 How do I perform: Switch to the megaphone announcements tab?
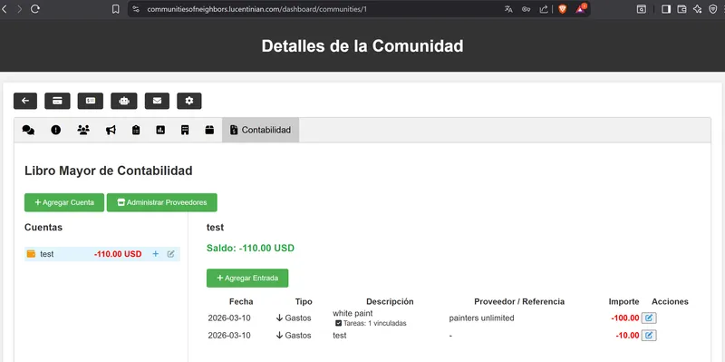click(111, 130)
